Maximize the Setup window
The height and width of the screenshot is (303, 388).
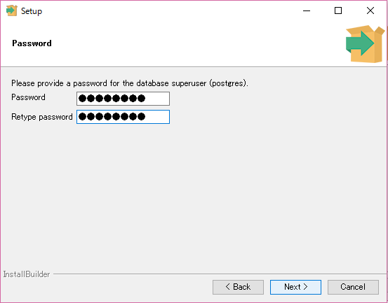[338, 10]
